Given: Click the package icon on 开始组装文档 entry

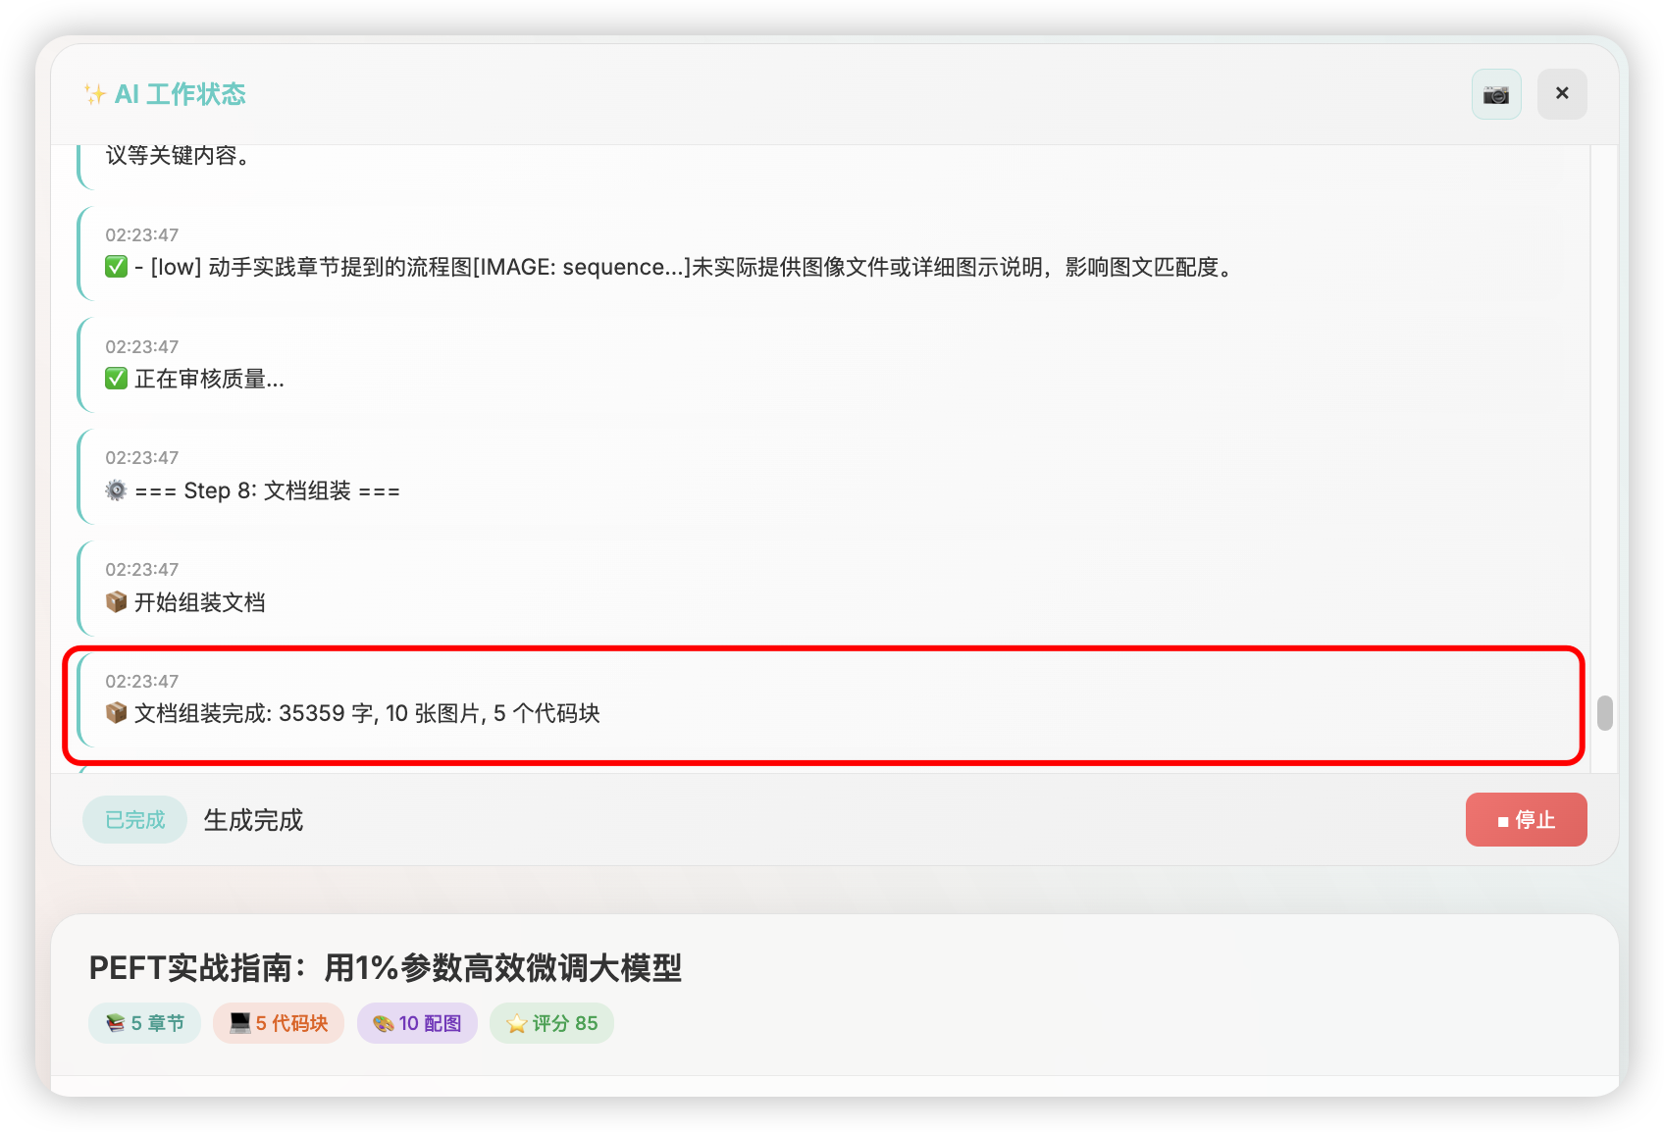Looking at the screenshot, I should click(x=117, y=601).
